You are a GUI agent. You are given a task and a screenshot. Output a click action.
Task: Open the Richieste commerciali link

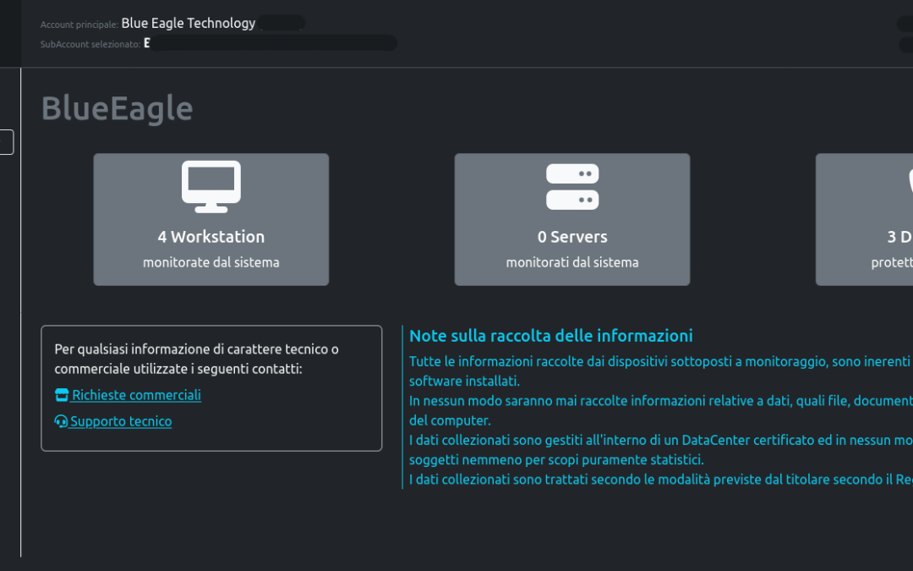click(x=136, y=395)
